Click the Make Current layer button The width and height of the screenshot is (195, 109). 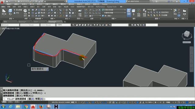(164, 12)
